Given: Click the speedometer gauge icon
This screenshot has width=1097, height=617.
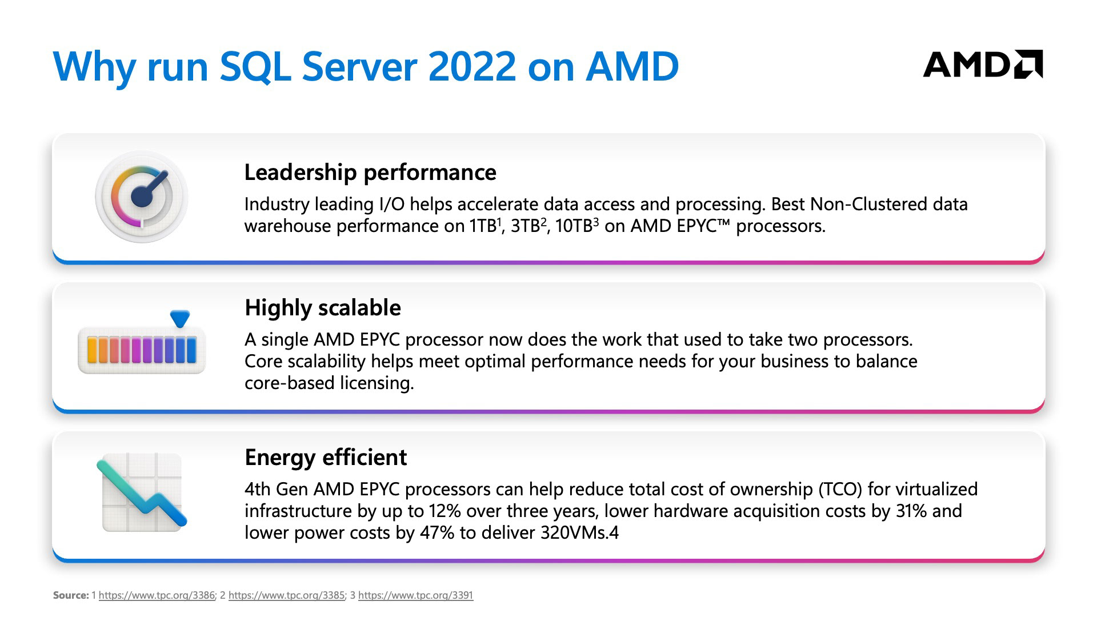Looking at the screenshot, I should [141, 197].
